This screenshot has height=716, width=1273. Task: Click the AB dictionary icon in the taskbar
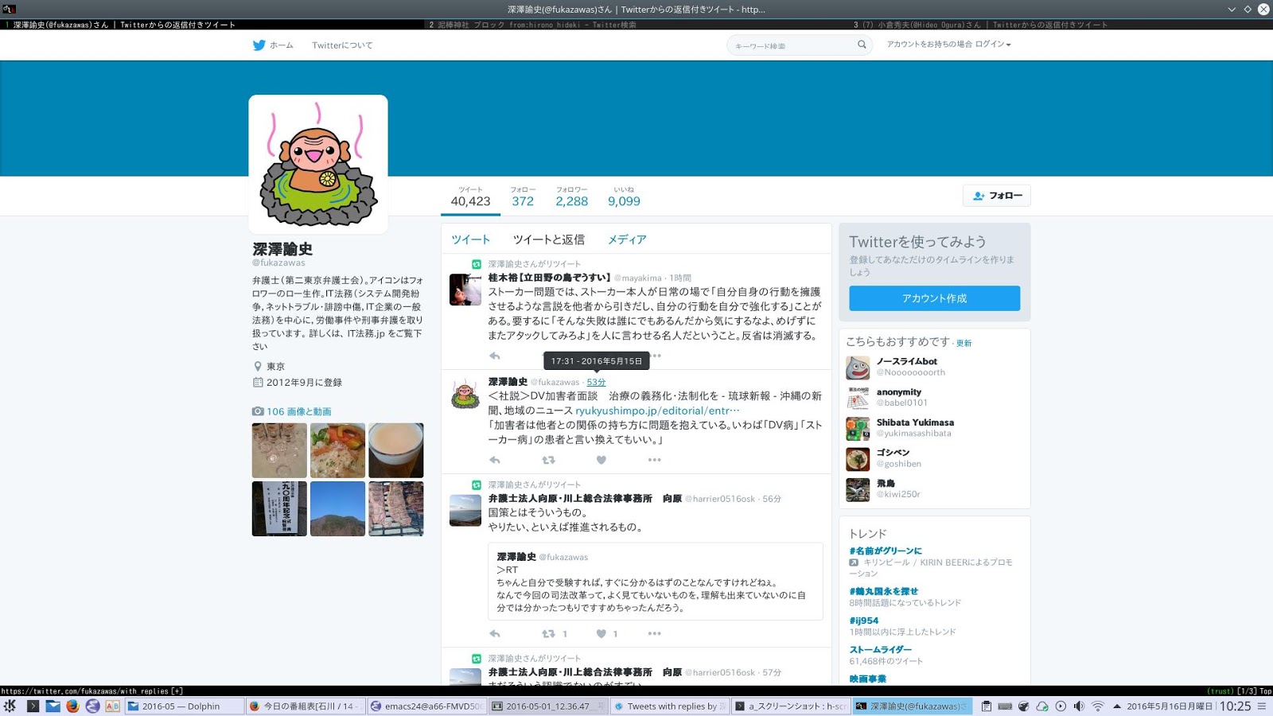click(x=112, y=706)
